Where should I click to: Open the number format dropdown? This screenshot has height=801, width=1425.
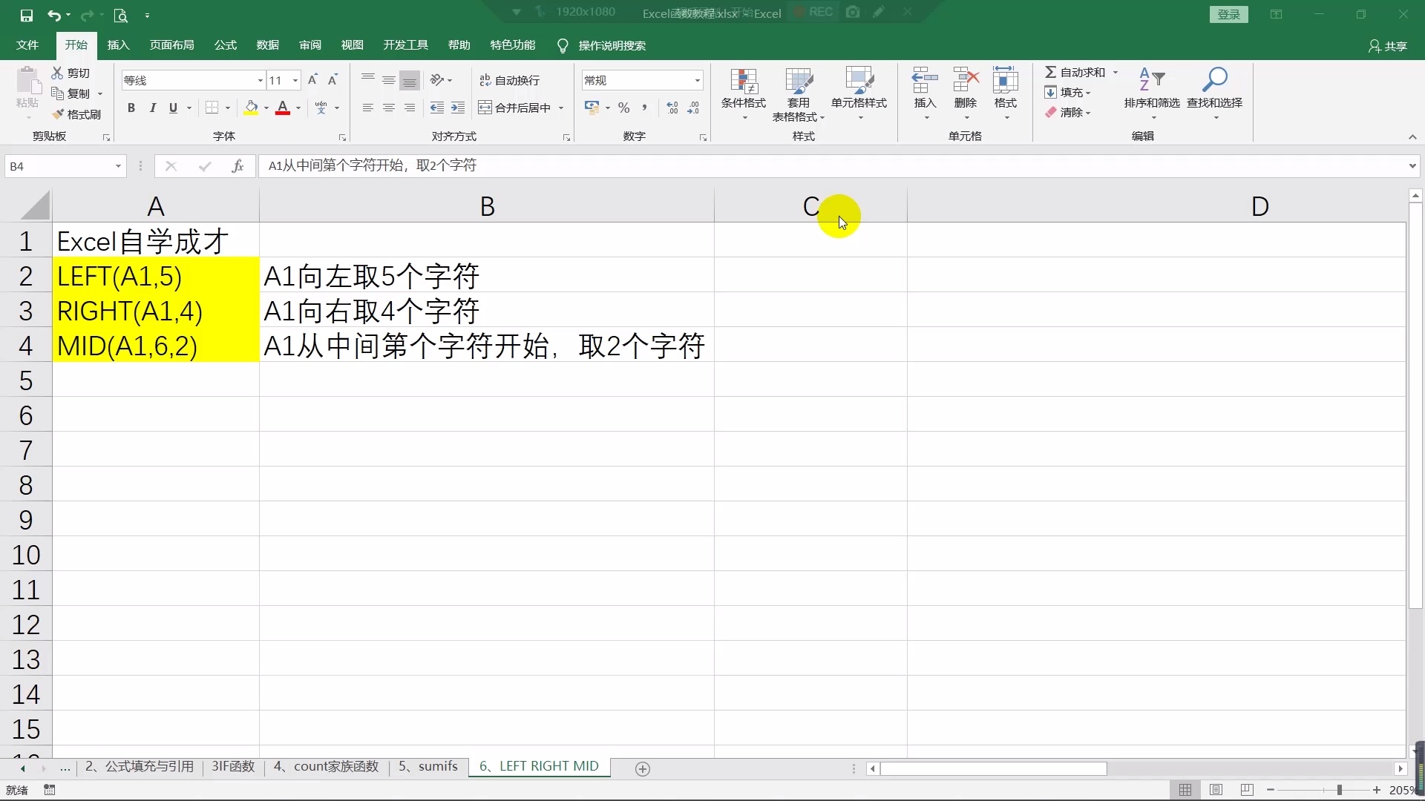pos(696,79)
